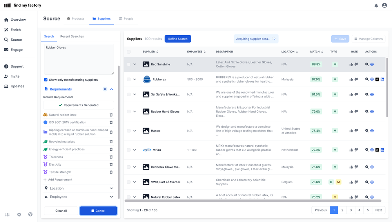Click the Rubber Gloves search text box
392x222 pixels.
click(x=79, y=60)
